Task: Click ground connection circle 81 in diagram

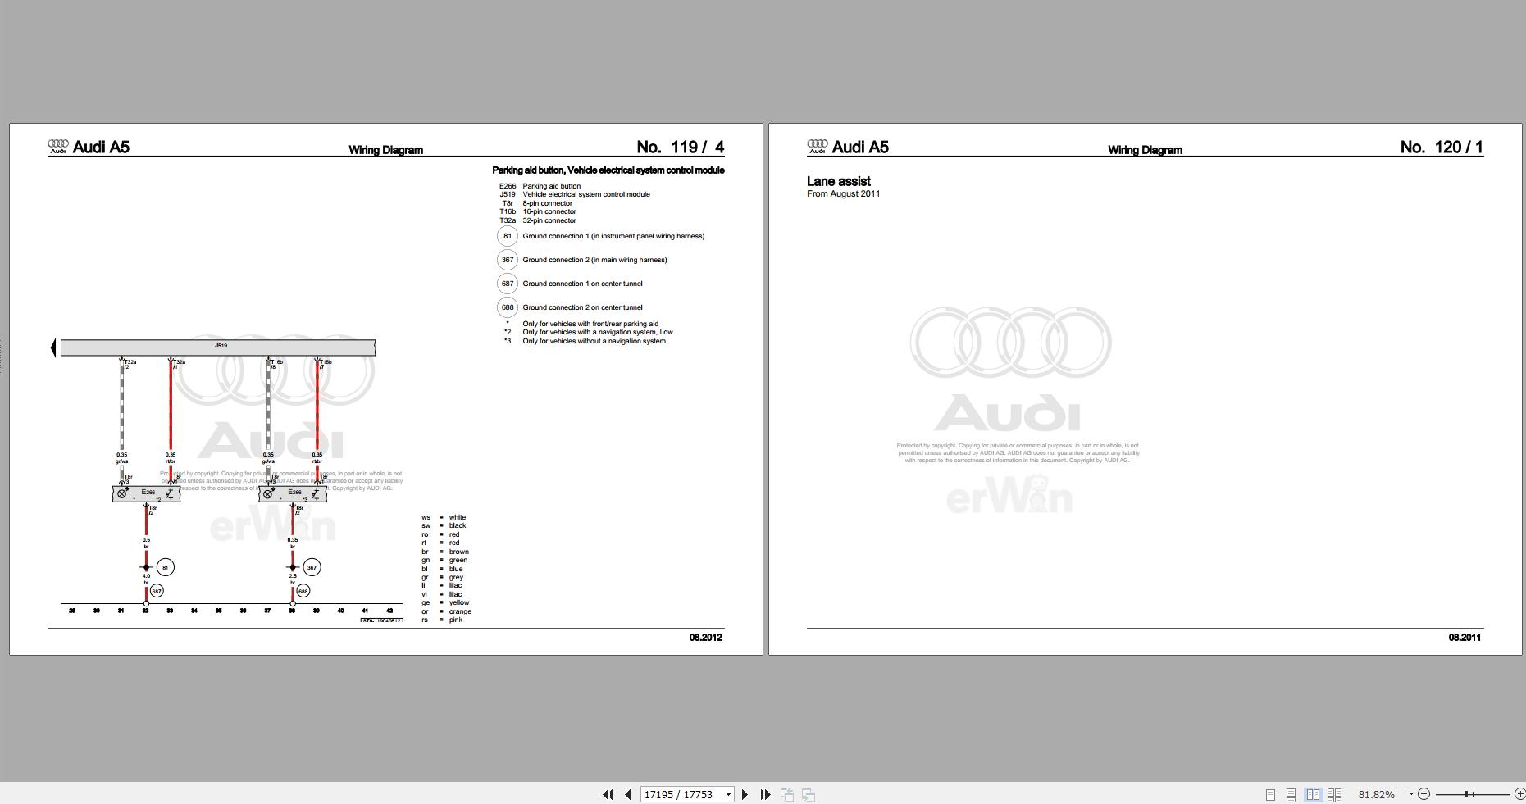Action: [x=166, y=567]
